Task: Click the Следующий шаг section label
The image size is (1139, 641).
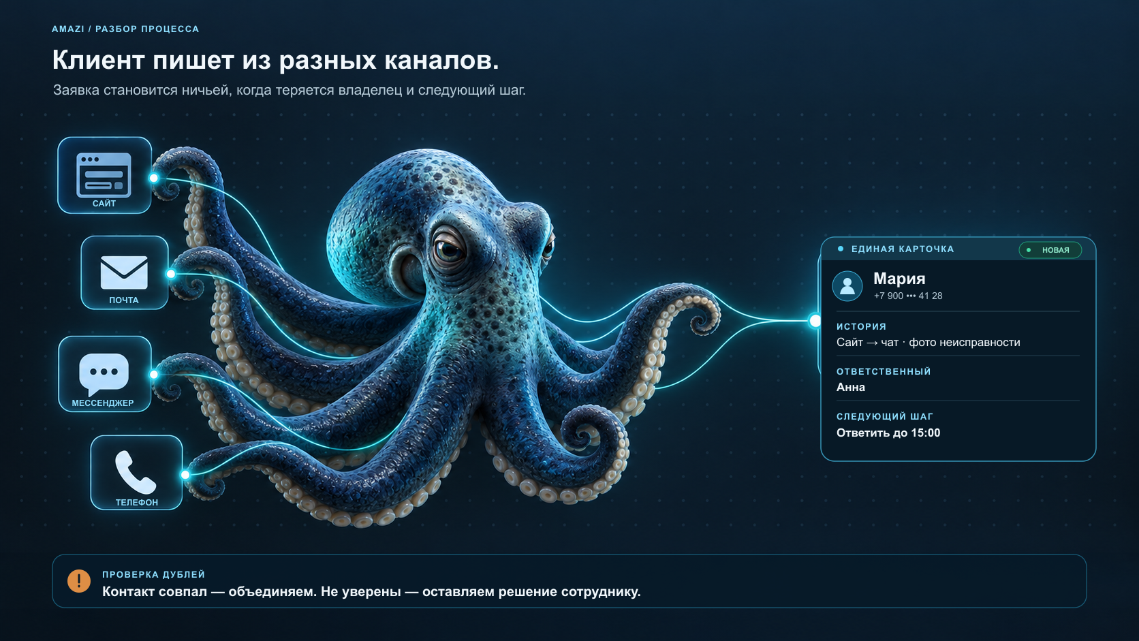Action: pos(885,417)
